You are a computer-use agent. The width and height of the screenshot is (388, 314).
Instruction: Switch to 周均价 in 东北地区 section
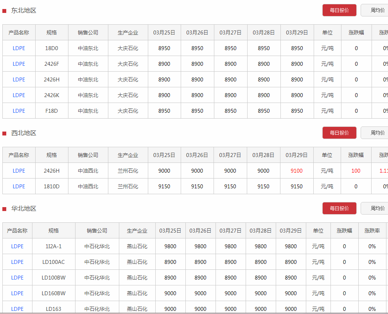click(374, 10)
